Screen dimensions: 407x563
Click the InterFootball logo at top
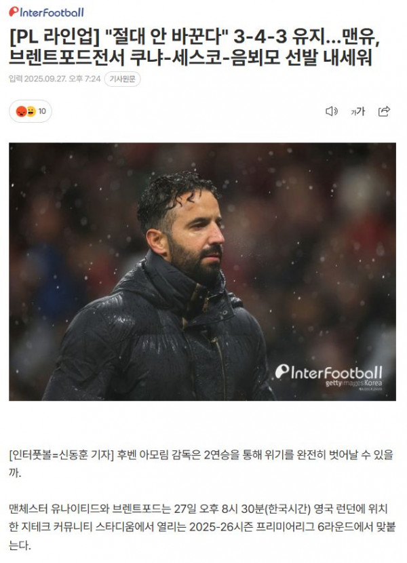coord(46,12)
